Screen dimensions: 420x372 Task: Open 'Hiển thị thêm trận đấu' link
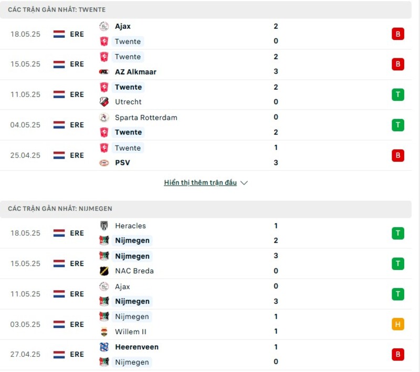click(x=202, y=182)
